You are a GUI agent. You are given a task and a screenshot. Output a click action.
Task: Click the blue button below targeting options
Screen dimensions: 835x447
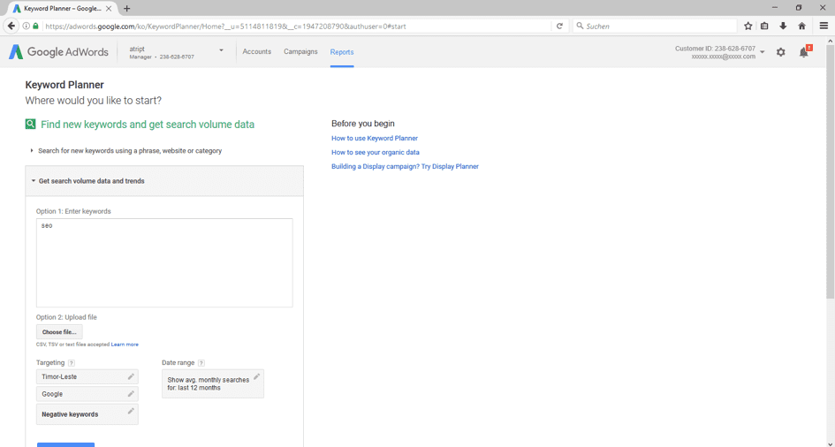(x=66, y=445)
